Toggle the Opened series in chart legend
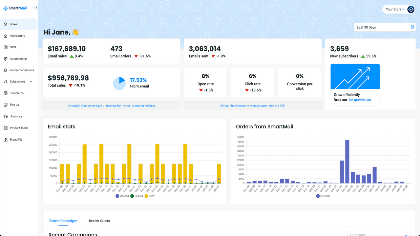The height and width of the screenshot is (236, 420). tap(117, 196)
